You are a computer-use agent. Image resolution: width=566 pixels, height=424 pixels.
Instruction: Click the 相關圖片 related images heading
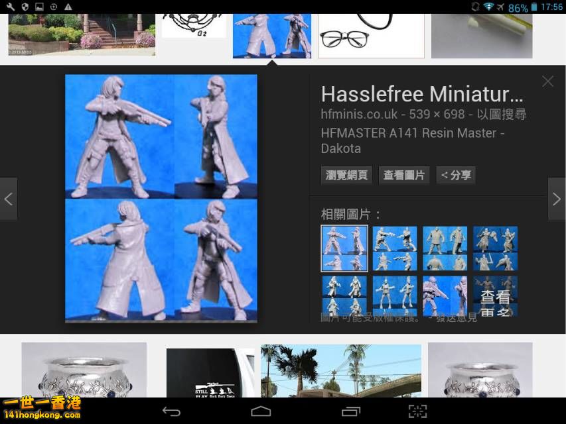pyautogui.click(x=350, y=215)
